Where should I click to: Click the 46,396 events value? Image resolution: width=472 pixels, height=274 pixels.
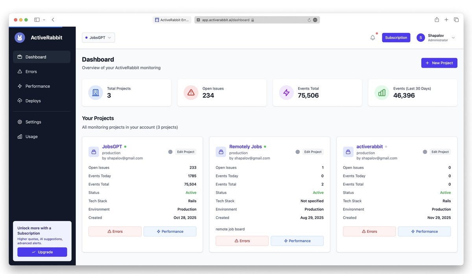pos(404,95)
